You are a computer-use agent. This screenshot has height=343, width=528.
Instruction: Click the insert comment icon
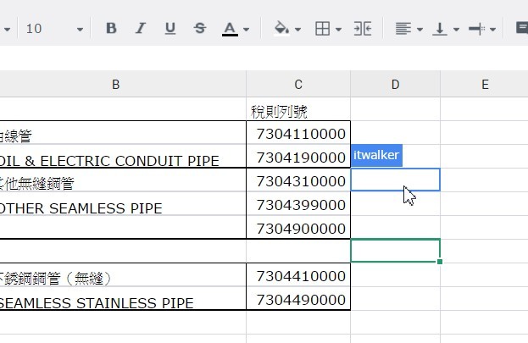click(x=521, y=28)
